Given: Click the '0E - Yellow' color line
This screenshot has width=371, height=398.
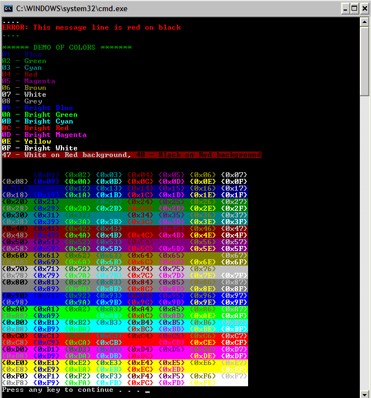Looking at the screenshot, I should (x=27, y=141).
